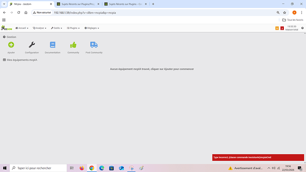
Task: Open the Documentation book icon
Action: coord(52,45)
